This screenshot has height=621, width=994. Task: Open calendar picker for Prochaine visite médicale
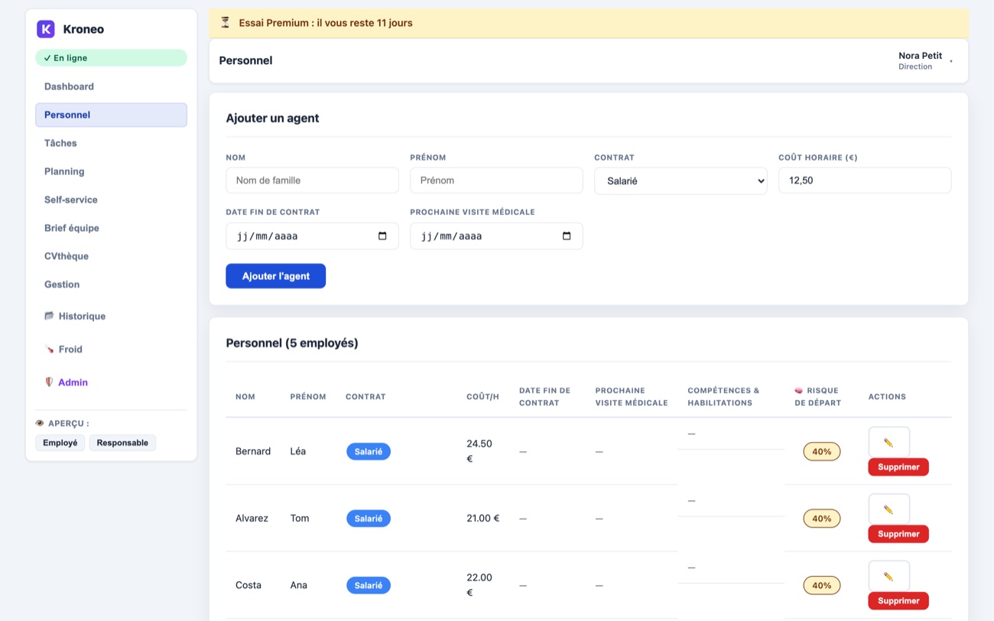[x=567, y=236]
